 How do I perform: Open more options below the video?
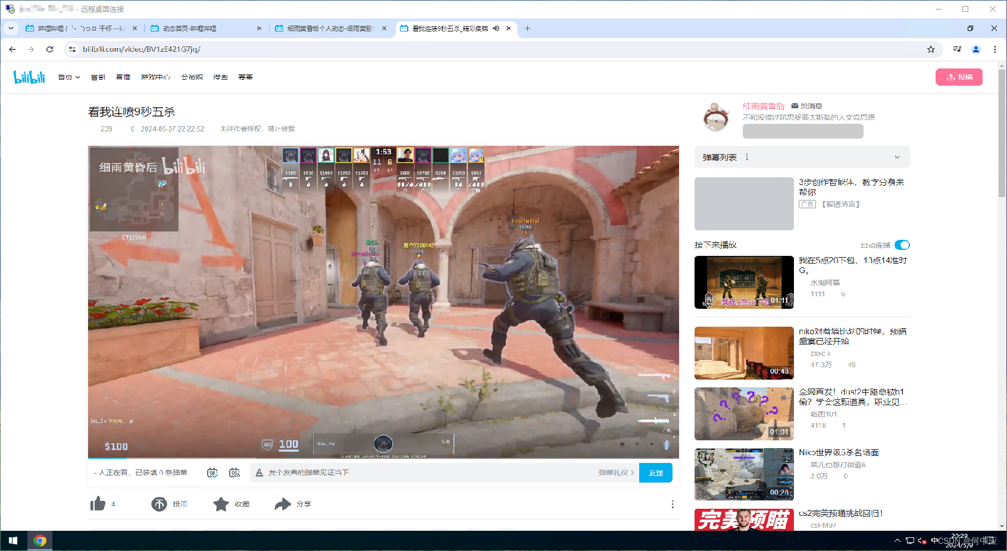673,504
